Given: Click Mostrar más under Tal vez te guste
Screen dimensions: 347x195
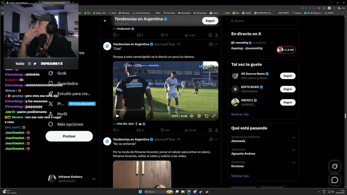Looking at the screenshot, I should (240, 114).
